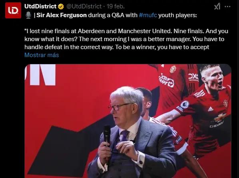Viewport: 239px width, 178px height.
Task: Visit the @UtdDistrict handle profile
Action: click(84, 6)
